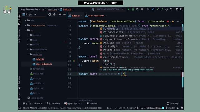This screenshot has width=200, height=112.
Task: Expand the environments folder
Action: [x=28, y=49]
